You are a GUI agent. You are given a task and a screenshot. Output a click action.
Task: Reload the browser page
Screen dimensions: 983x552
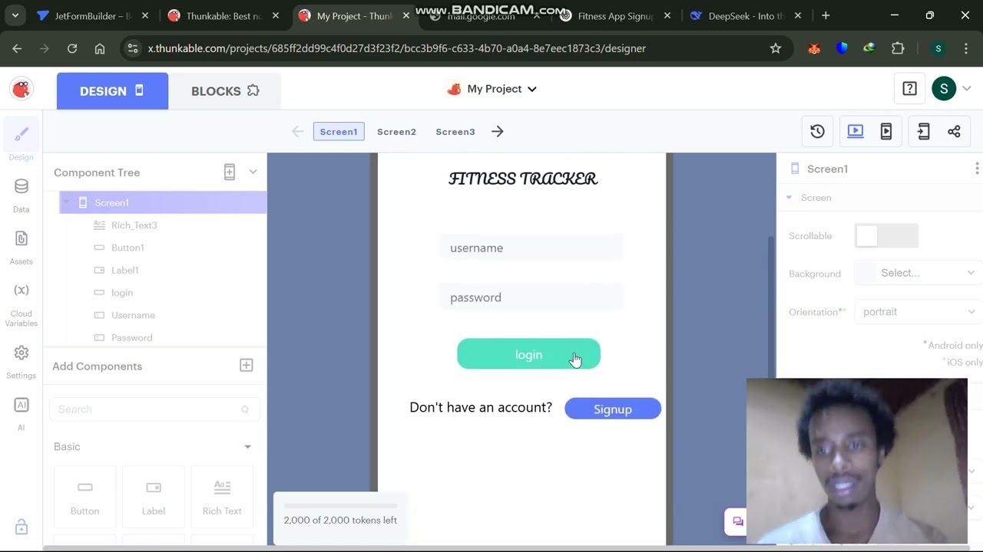click(72, 48)
